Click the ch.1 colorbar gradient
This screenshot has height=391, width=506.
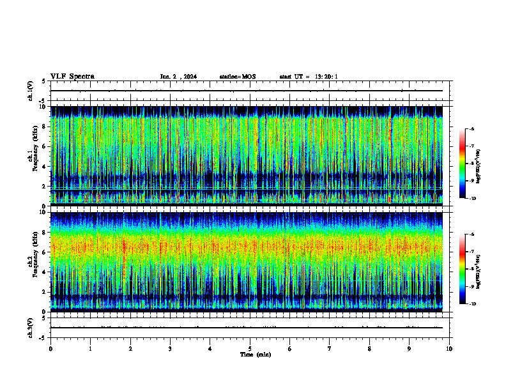(462, 164)
